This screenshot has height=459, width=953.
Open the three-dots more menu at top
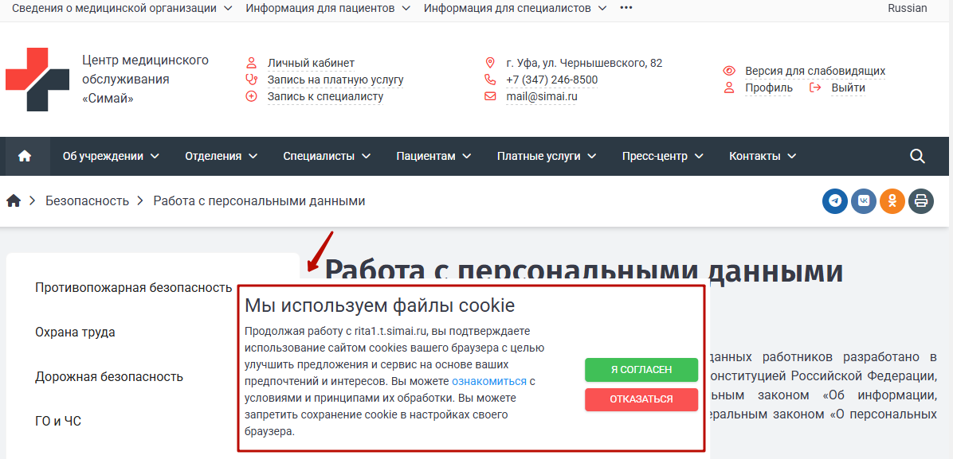click(626, 8)
